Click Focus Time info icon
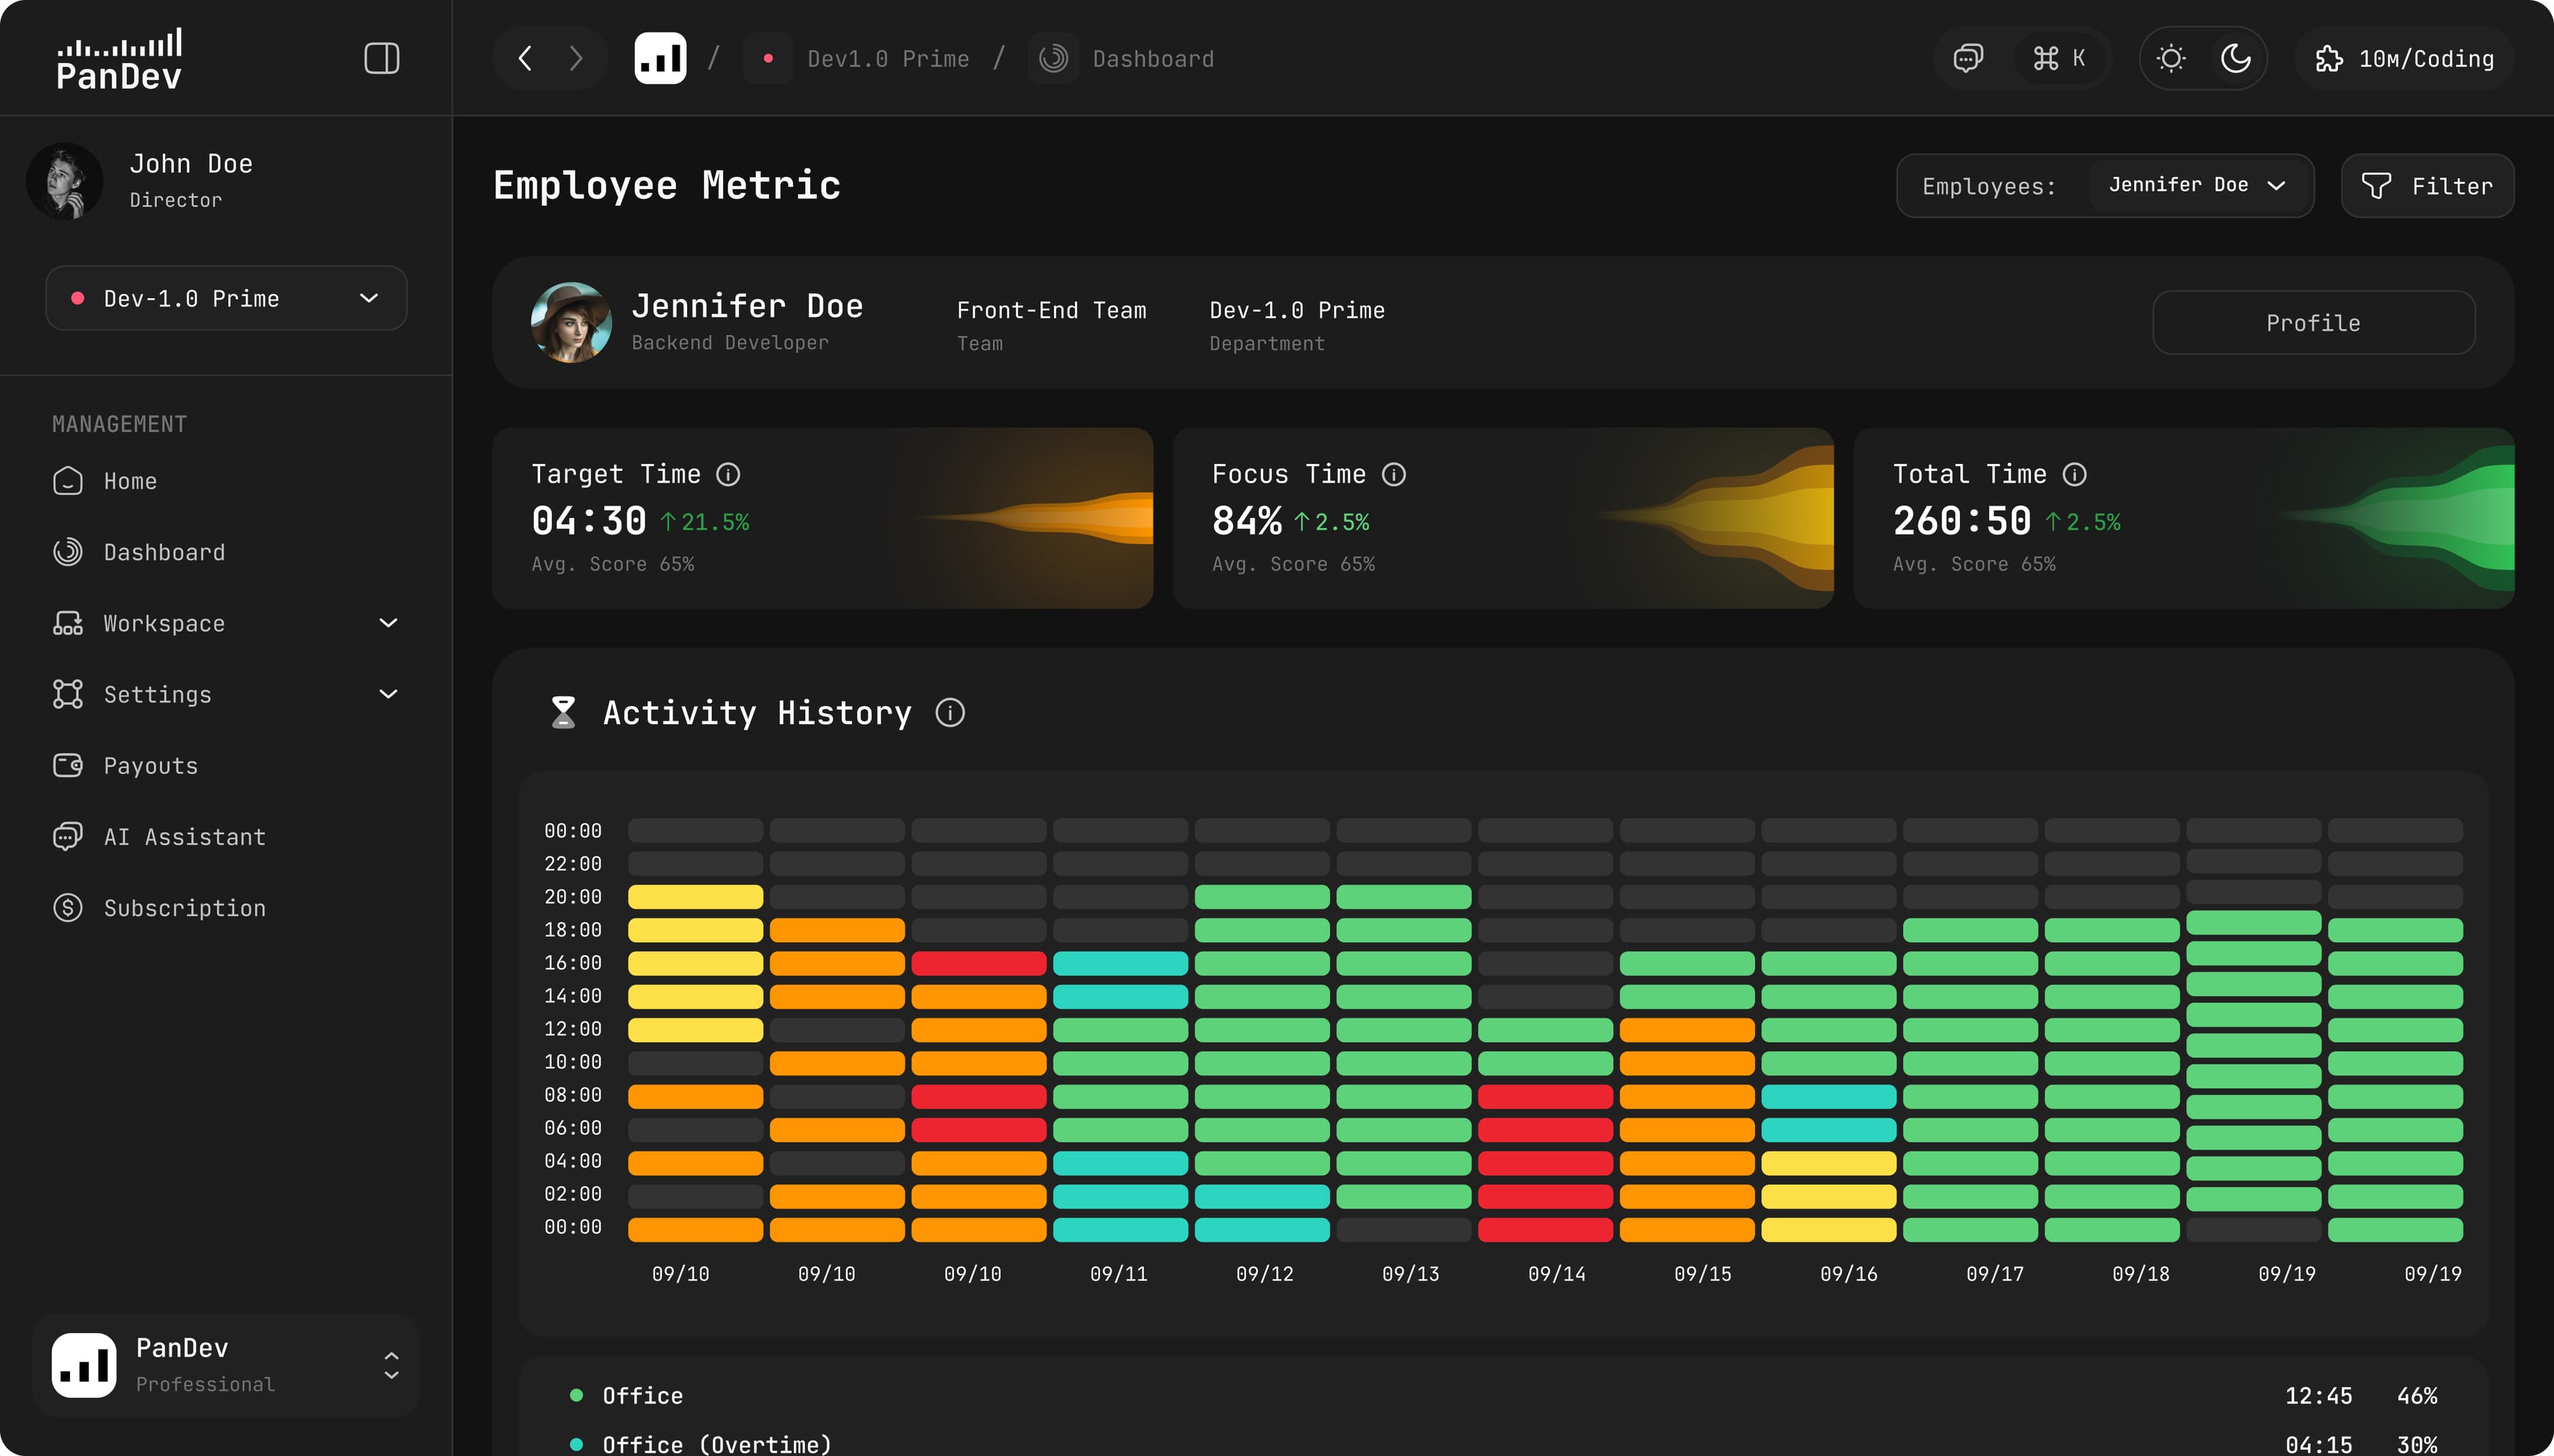This screenshot has width=2554, height=1456. (x=1393, y=474)
